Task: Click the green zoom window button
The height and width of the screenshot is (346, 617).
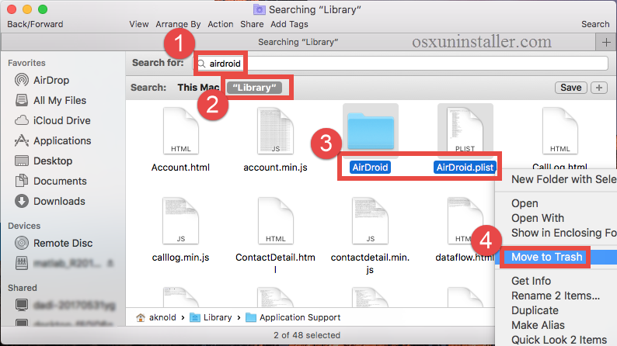Action: [x=43, y=9]
